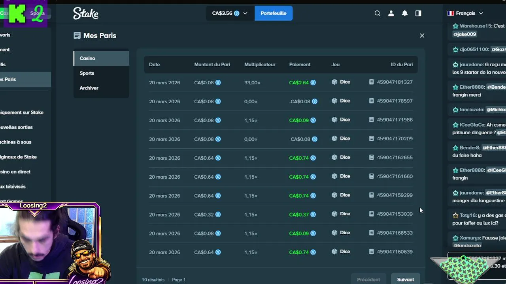Click receipt icon for bet 459047181327

click(x=371, y=82)
